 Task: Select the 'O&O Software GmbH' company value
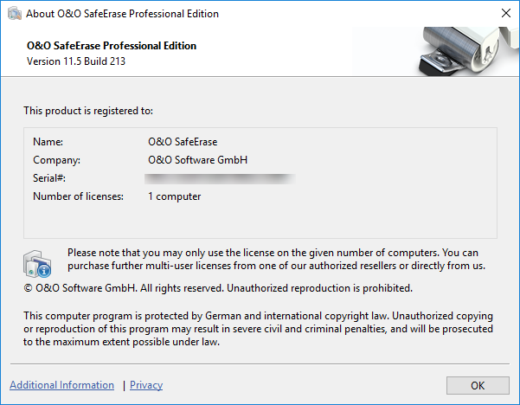(x=198, y=160)
